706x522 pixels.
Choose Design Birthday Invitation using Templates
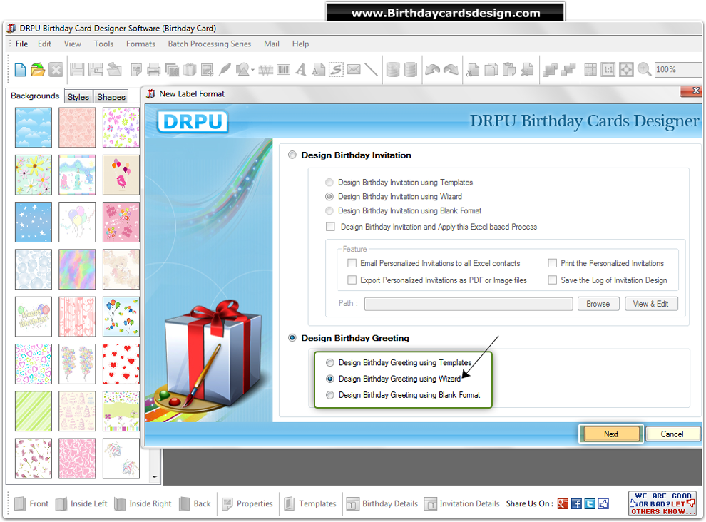329,183
